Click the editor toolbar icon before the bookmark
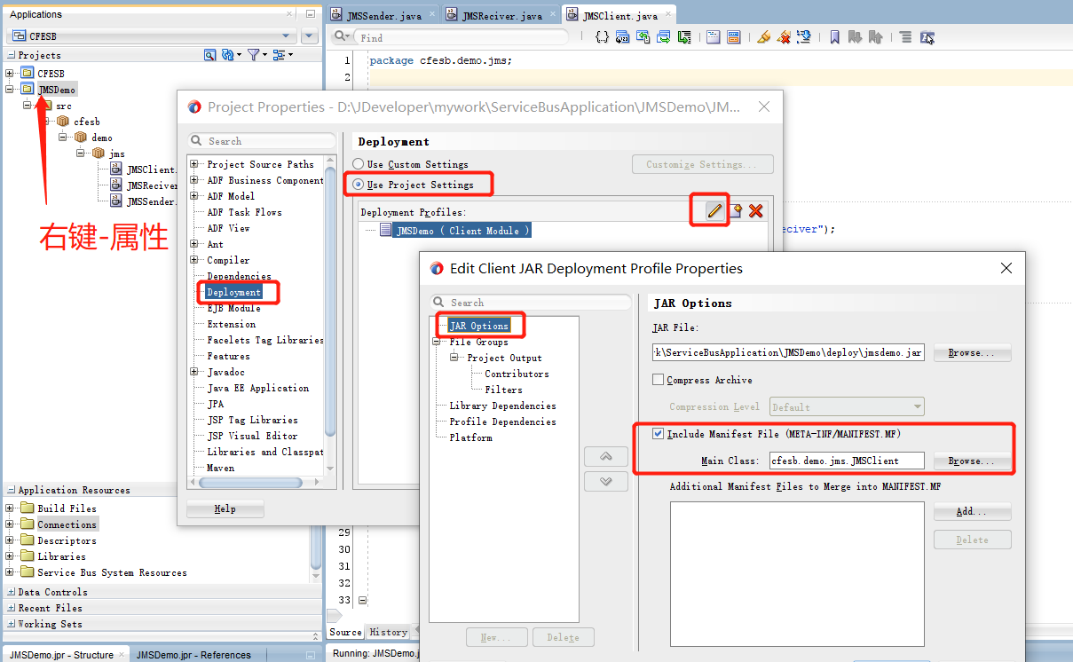1073x662 pixels. click(804, 37)
